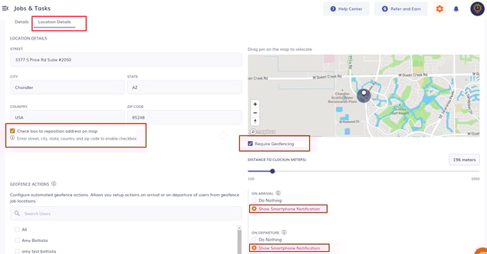Viewport: 487px width, 254px height.
Task: Click On Departure info icon
Action: [284, 232]
